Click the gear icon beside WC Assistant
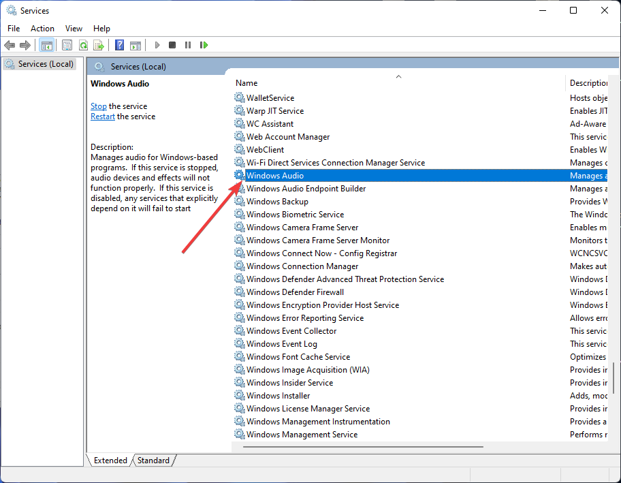This screenshot has height=483, width=621. [x=239, y=123]
